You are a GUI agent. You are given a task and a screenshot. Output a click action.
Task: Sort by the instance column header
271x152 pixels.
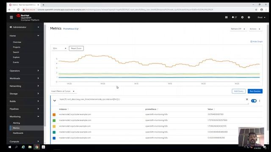[x=63, y=109]
